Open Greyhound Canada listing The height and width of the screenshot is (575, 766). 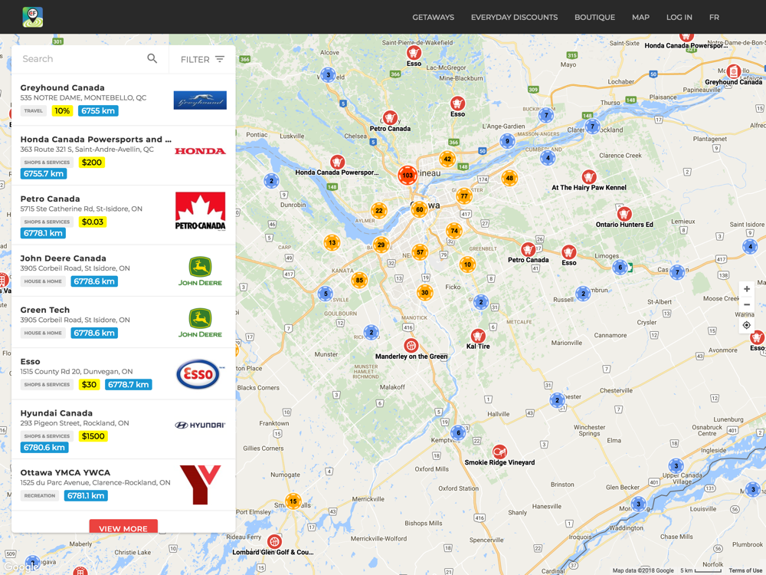(123, 100)
